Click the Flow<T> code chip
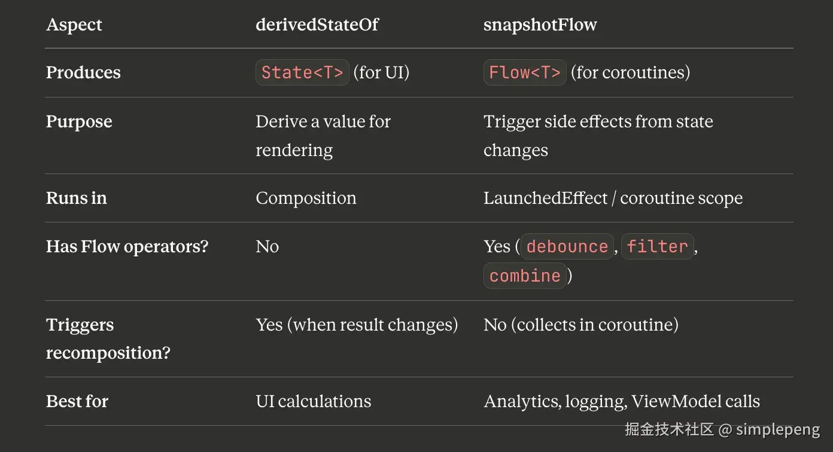 tap(525, 72)
